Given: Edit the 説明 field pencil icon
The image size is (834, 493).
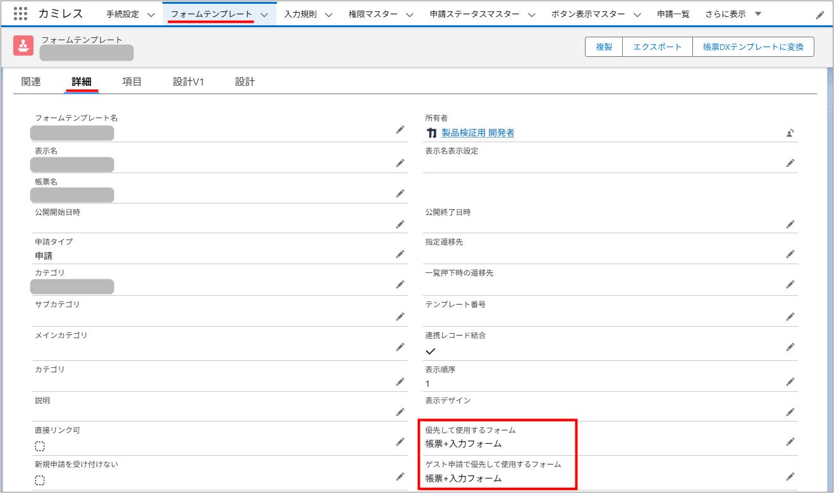Looking at the screenshot, I should pos(400,412).
